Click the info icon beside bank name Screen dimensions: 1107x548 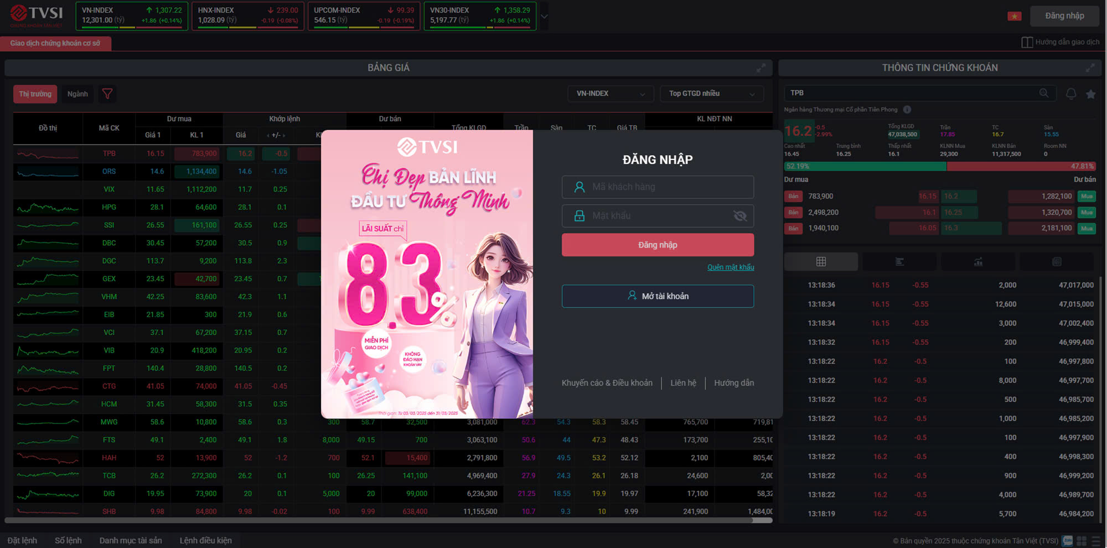pyautogui.click(x=907, y=110)
